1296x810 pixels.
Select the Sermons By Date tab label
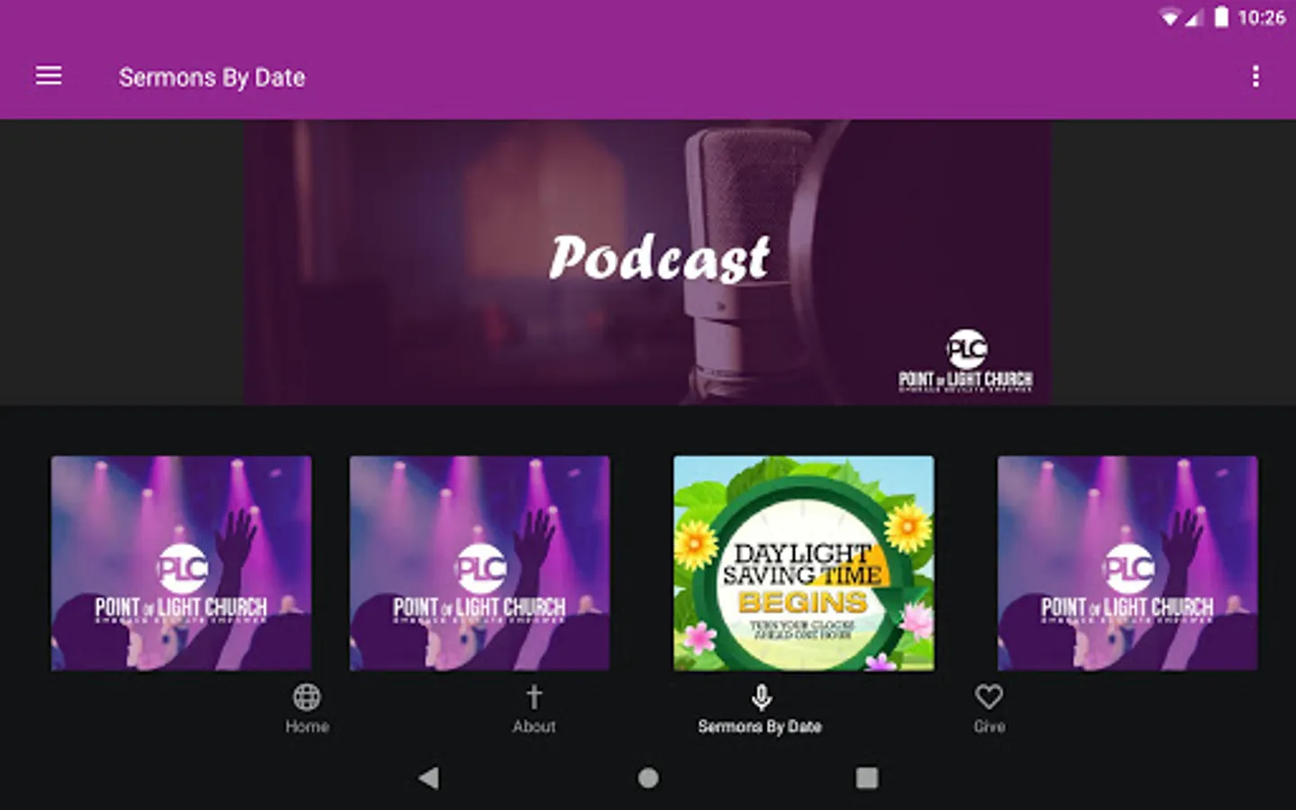click(x=760, y=726)
